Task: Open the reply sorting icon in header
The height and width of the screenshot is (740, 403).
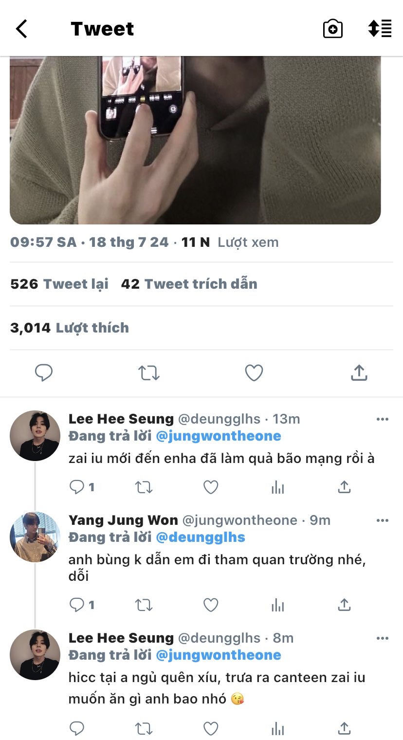Action: 380,29
